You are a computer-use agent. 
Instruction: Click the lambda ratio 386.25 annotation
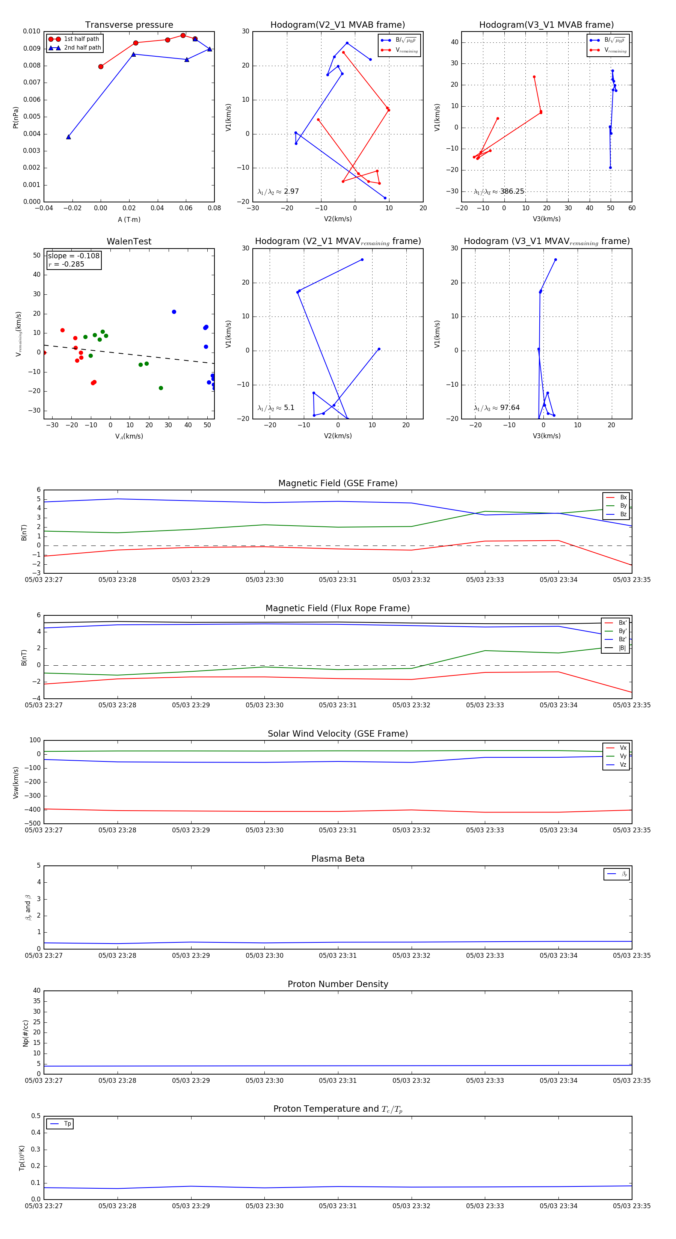(x=499, y=191)
